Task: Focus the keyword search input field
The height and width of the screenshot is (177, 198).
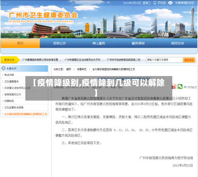Action: [x=165, y=60]
